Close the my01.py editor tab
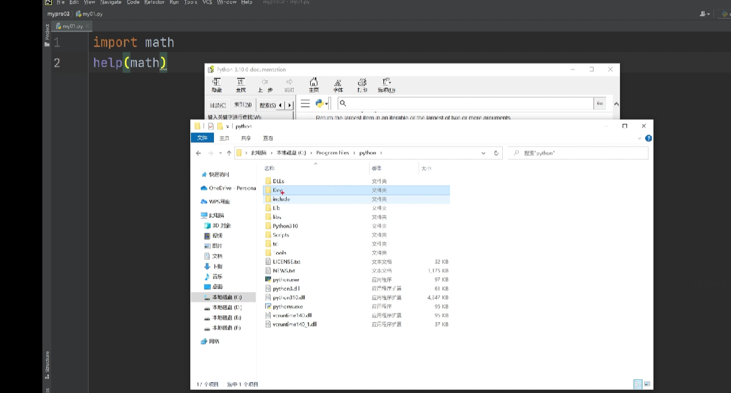Viewport: 731px width, 393px height. pyautogui.click(x=87, y=26)
